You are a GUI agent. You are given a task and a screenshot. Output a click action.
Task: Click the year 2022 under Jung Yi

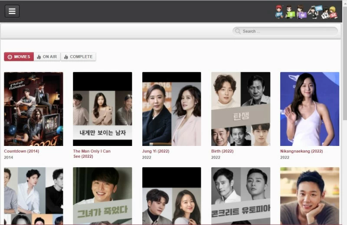(147, 157)
